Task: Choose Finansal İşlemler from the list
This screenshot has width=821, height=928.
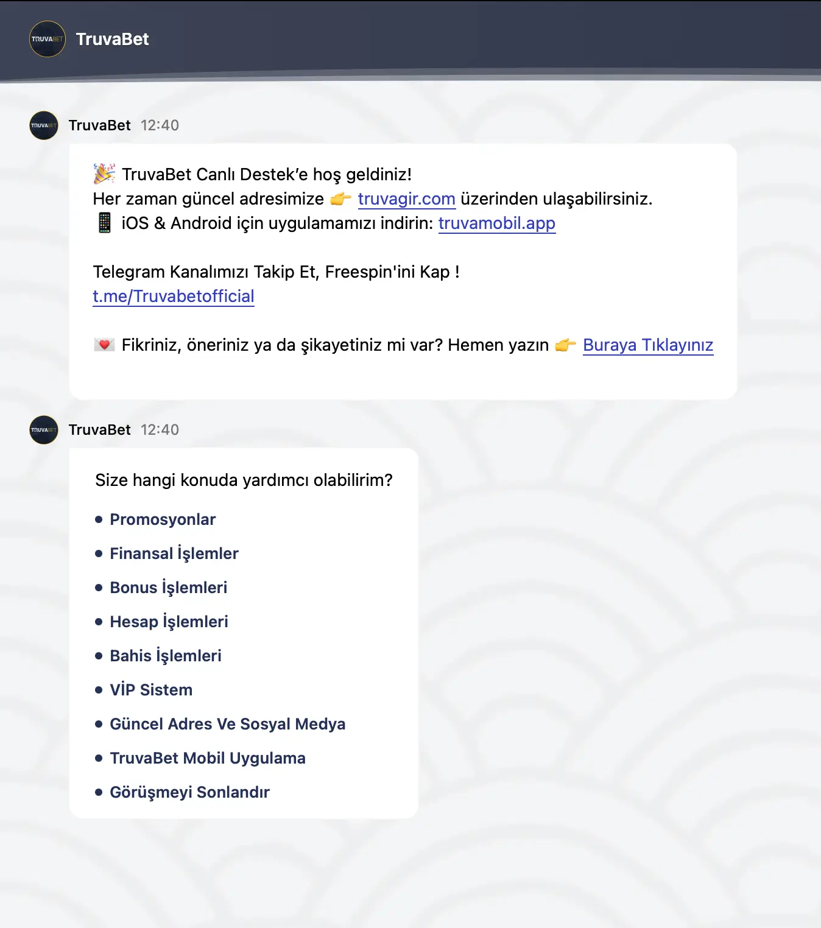Action: coord(174,554)
